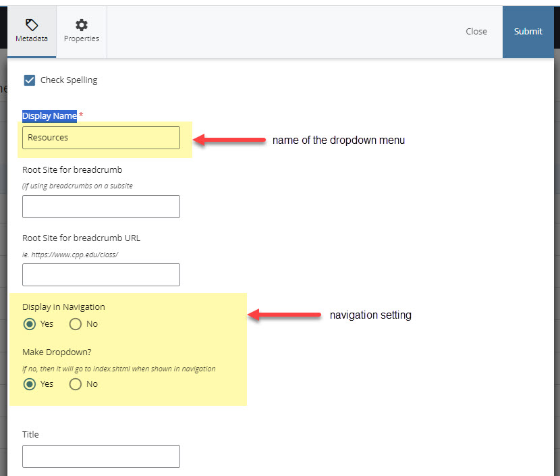
Task: Click the Root Site for breadcrumb field
Action: pyautogui.click(x=101, y=207)
